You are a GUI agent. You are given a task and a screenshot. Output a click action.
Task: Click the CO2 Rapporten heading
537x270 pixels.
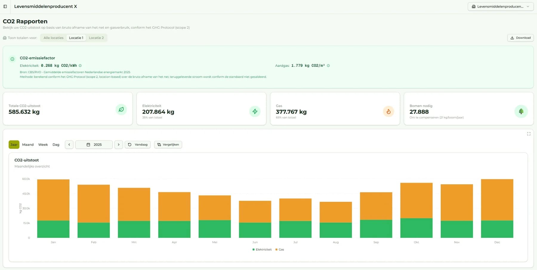pyautogui.click(x=25, y=21)
